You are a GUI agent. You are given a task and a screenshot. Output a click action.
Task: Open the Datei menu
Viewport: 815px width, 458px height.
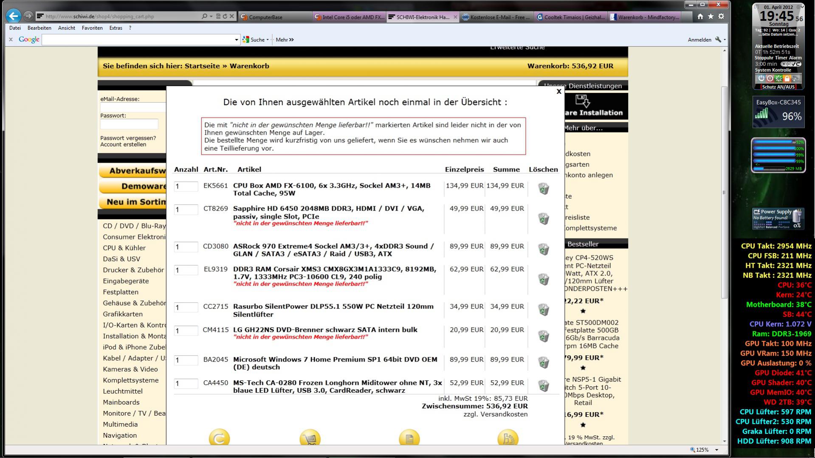click(15, 28)
